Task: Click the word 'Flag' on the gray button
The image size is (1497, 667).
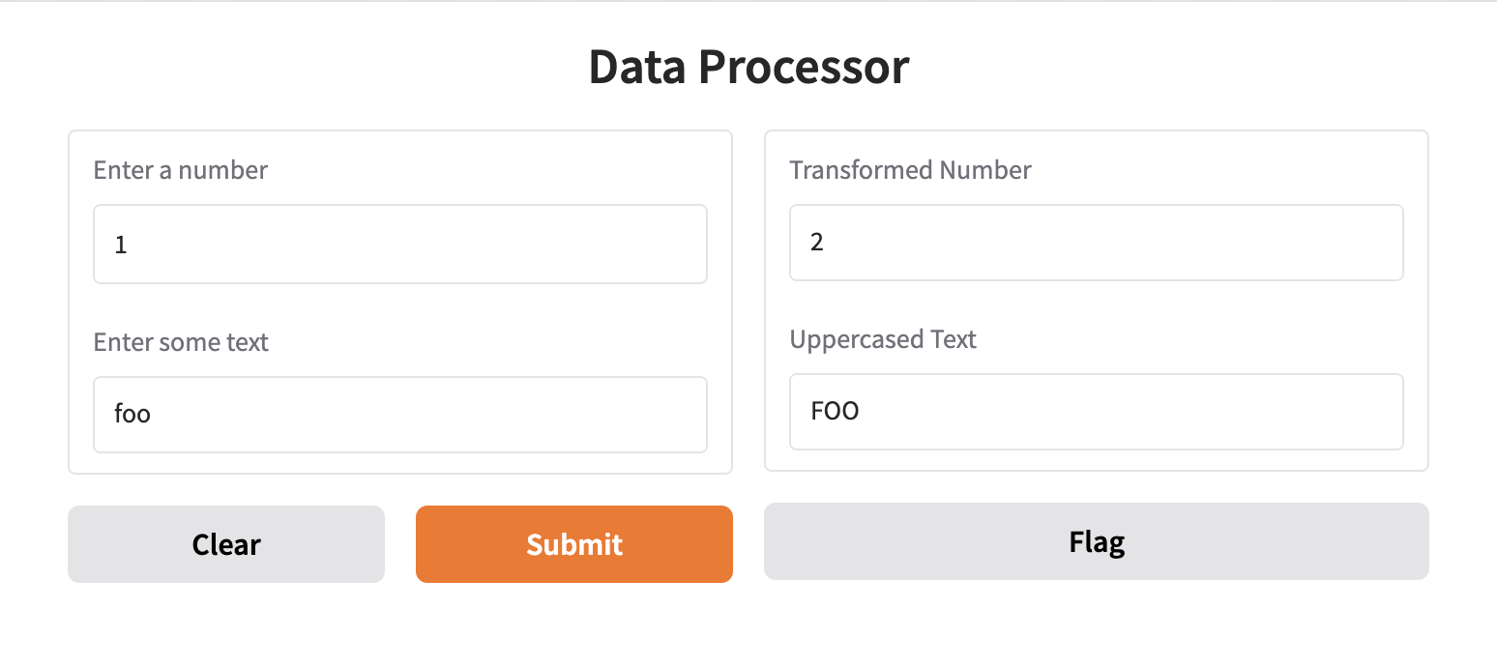Action: 1097,541
